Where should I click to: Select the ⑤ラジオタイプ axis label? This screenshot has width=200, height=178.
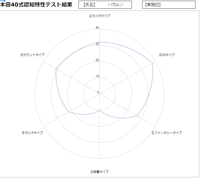[x=32, y=133]
